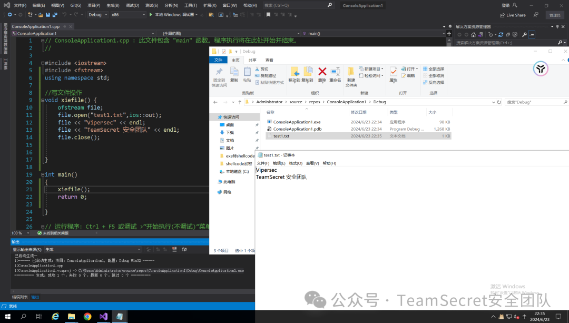The height and width of the screenshot is (323, 569).
Task: Open 格式(O) menu in Notepad
Action: click(x=296, y=163)
